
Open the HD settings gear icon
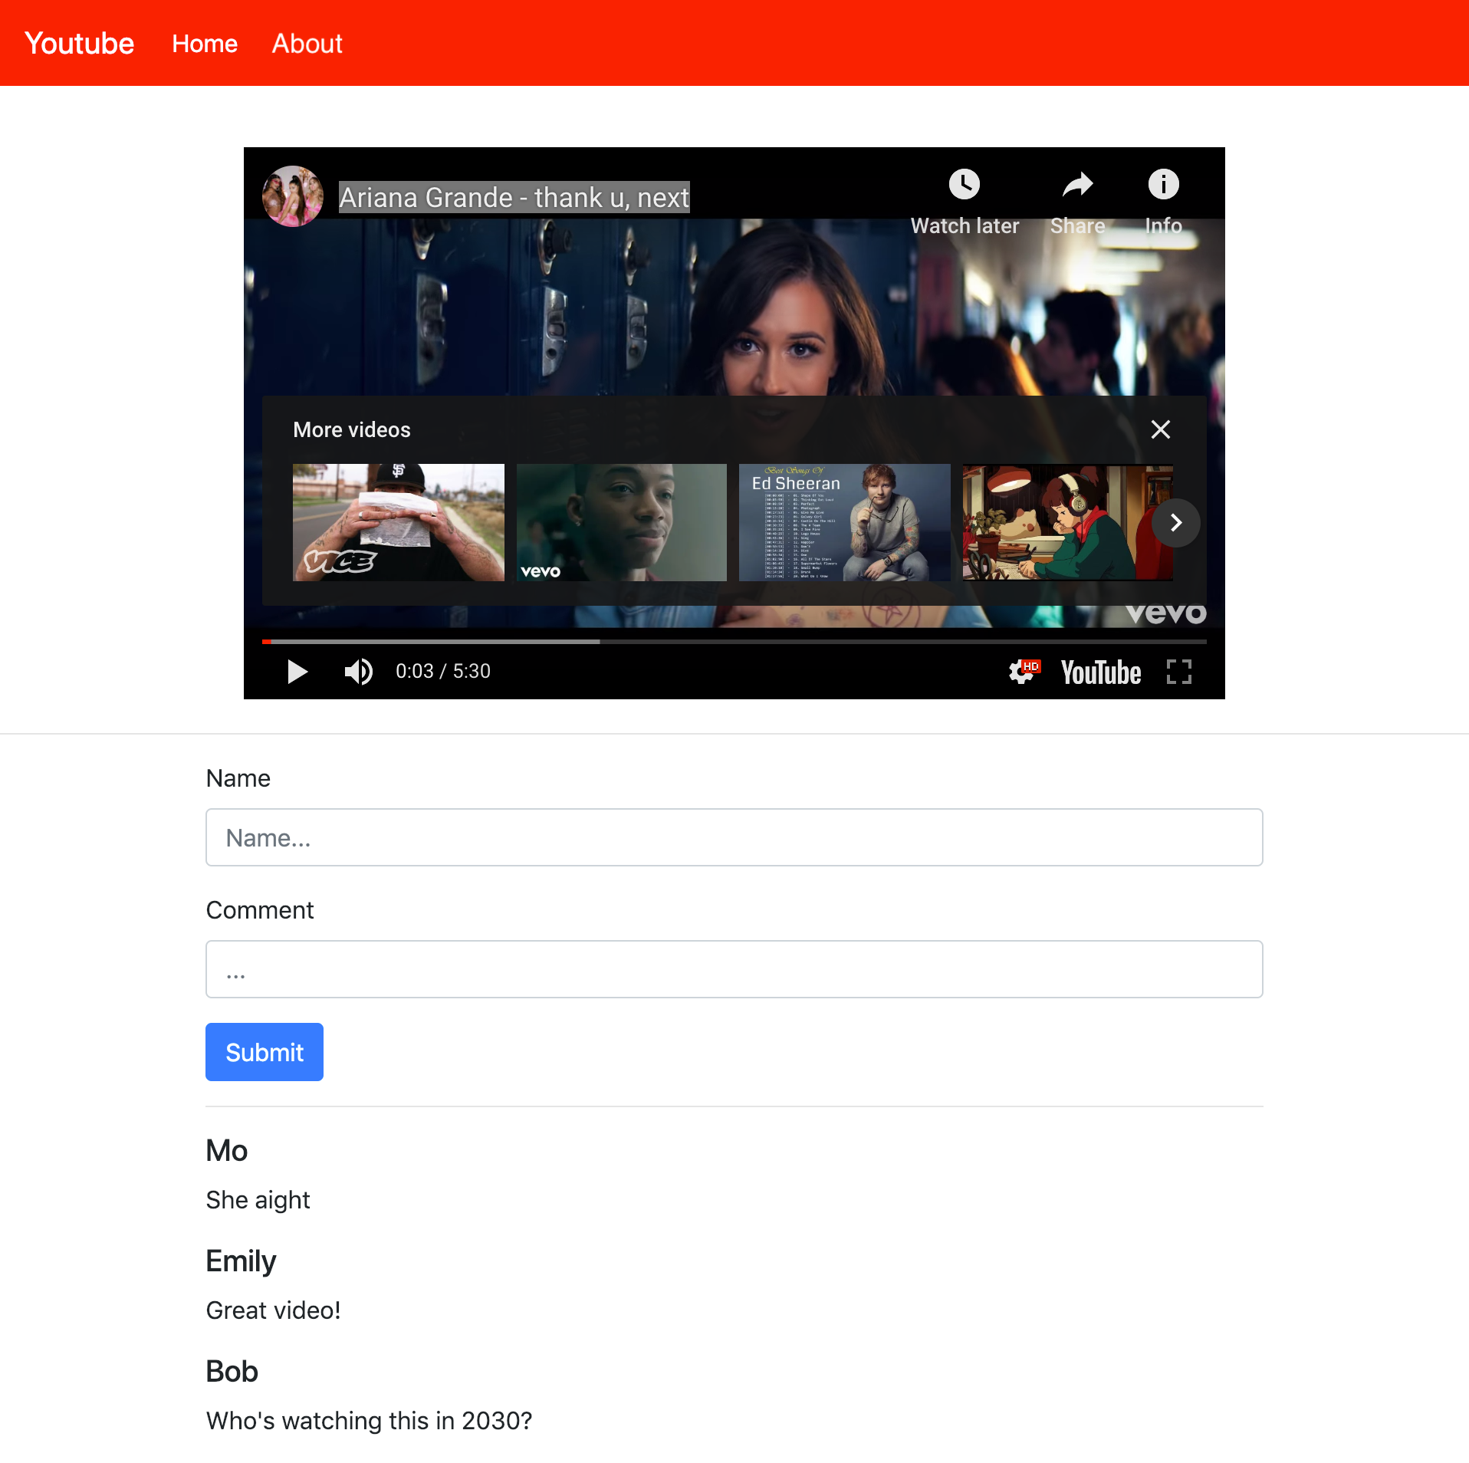[1023, 672]
